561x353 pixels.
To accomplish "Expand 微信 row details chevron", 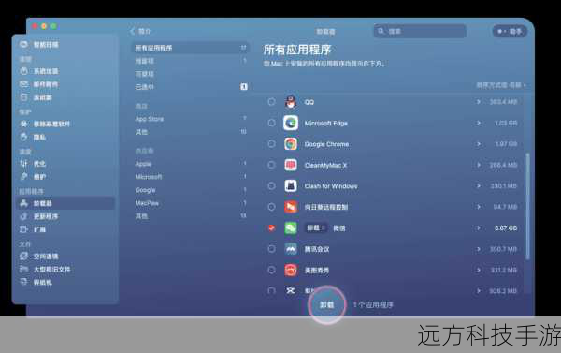I will (x=479, y=228).
